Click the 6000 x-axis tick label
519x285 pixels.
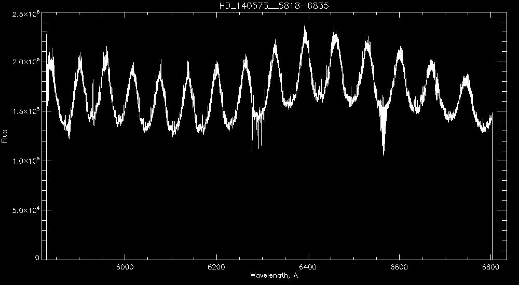[125, 267]
